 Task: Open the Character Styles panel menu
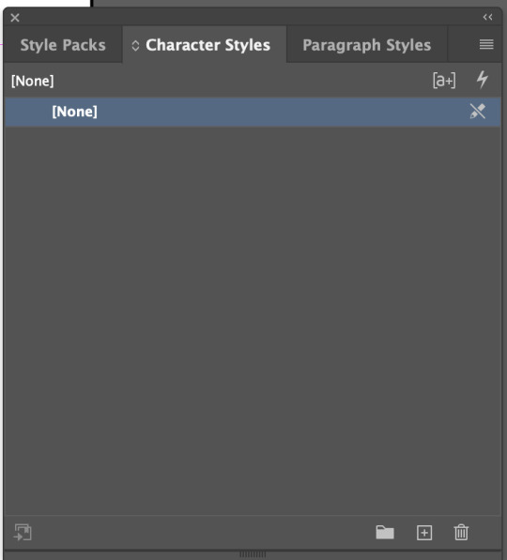coord(486,45)
